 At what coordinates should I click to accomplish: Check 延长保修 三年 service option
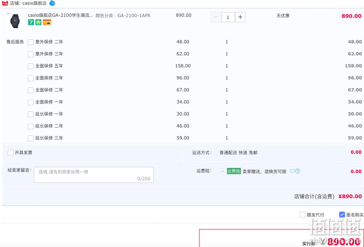pyautogui.click(x=31, y=138)
